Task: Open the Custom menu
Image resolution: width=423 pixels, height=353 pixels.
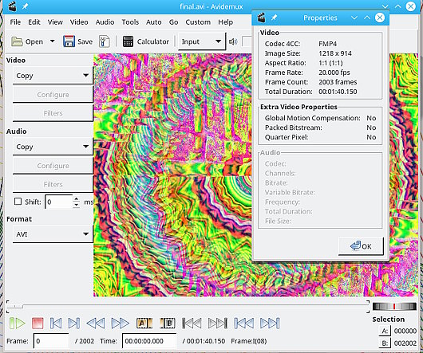Action: point(198,22)
